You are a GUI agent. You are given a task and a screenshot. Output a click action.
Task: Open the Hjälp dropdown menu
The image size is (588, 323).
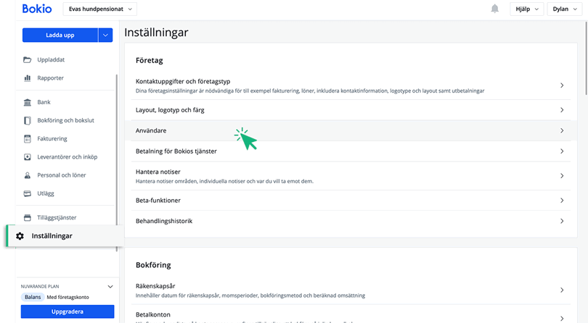[526, 9]
